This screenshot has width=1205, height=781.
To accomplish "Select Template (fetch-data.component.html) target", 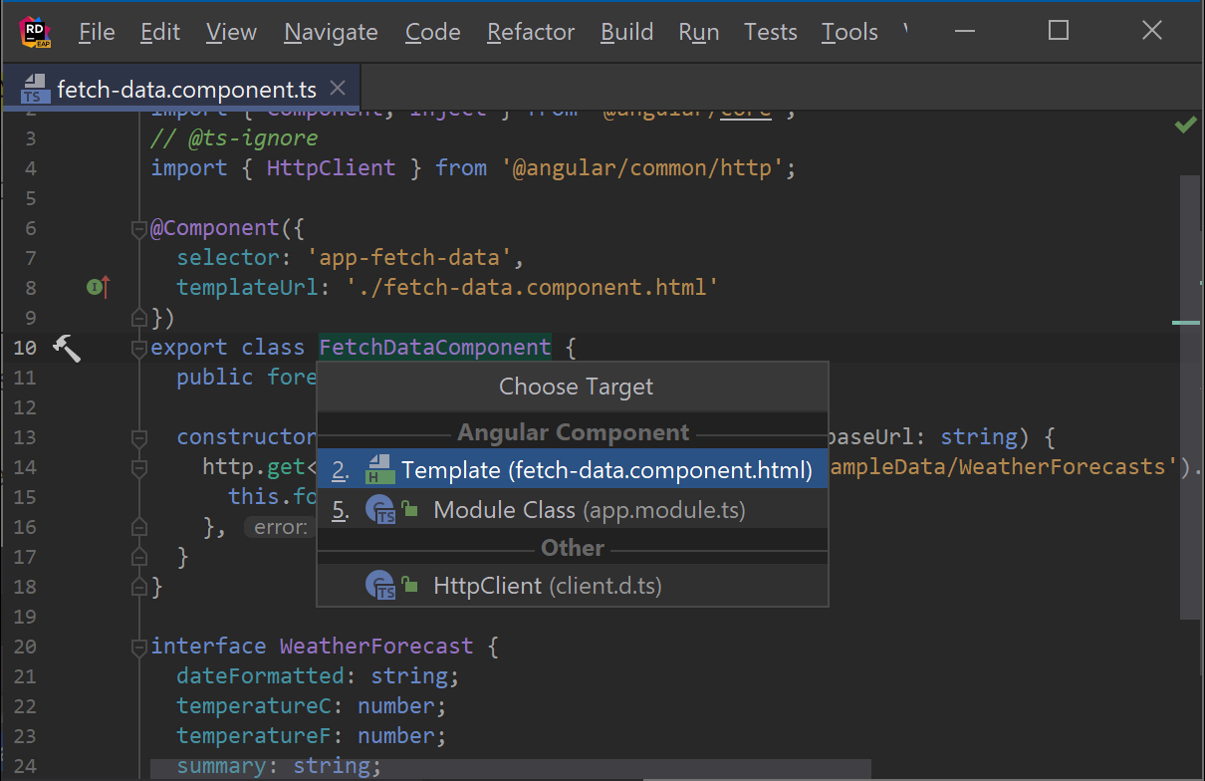I will click(605, 470).
